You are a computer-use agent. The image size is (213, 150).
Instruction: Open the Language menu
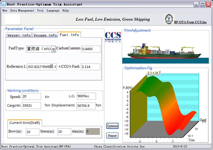pyautogui.click(x=53, y=10)
